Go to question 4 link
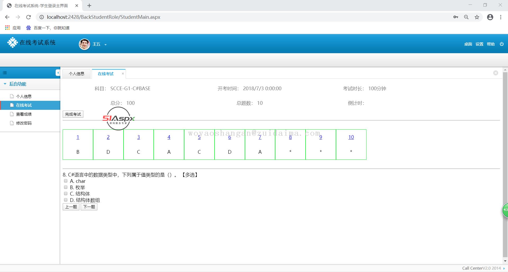 coord(169,137)
